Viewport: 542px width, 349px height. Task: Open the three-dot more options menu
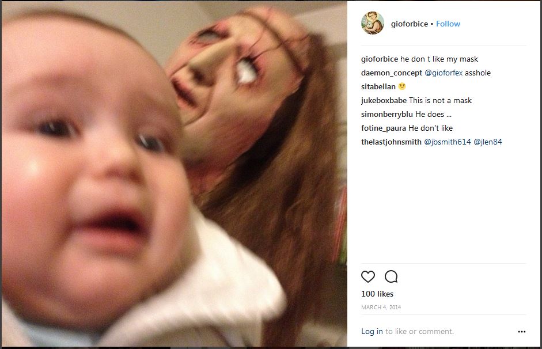coord(522,331)
